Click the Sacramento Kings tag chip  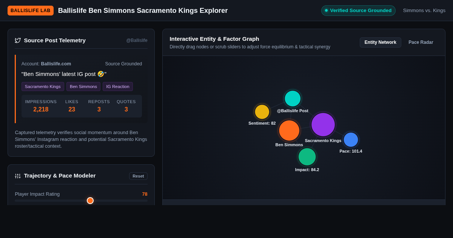(x=43, y=87)
